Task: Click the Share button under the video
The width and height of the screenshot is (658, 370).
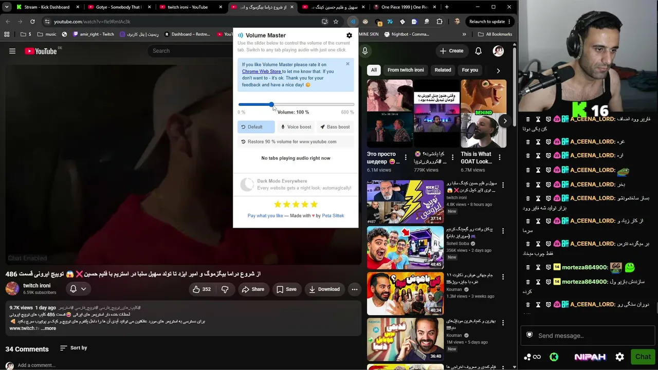Action: click(253, 289)
